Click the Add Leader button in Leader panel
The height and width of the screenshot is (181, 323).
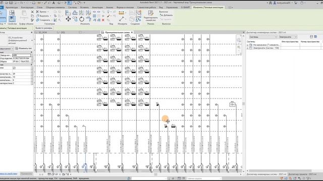pyautogui.click(x=166, y=15)
